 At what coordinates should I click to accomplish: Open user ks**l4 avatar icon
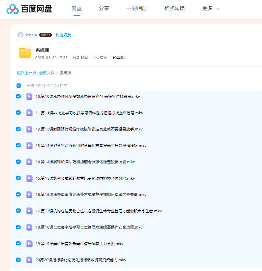click(x=21, y=35)
